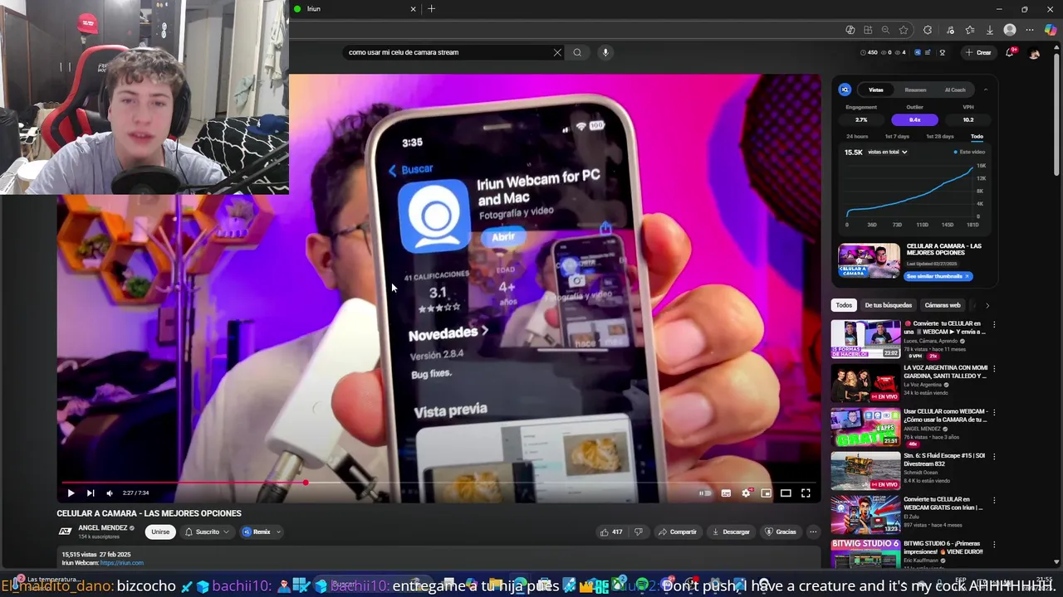Select the Todos filter chip
Image resolution: width=1063 pixels, height=597 pixels.
[844, 305]
